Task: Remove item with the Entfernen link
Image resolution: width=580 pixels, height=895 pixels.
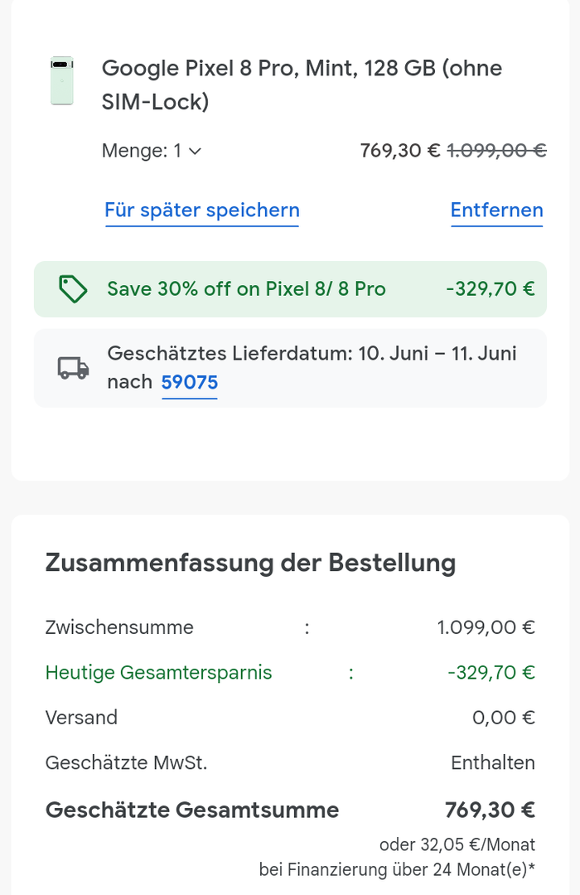Action: [496, 210]
